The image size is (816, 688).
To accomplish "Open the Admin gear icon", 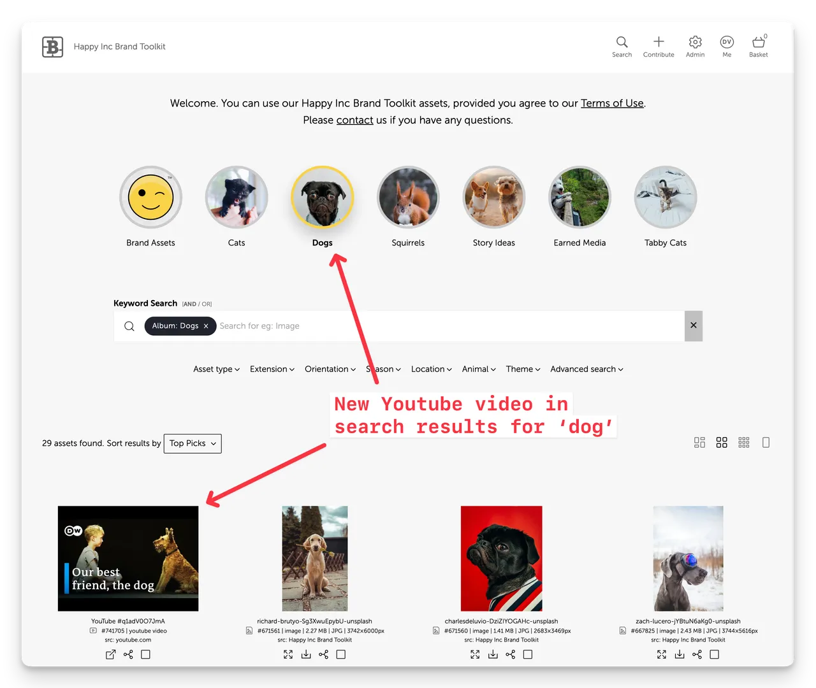I will coord(695,42).
